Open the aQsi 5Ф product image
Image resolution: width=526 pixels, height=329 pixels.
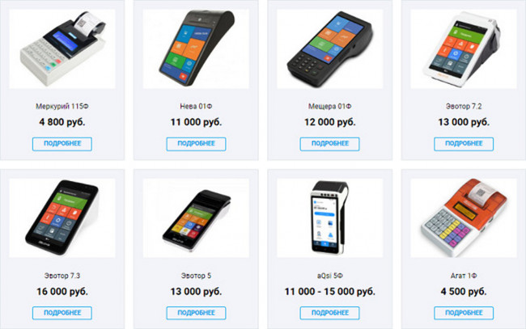(x=329, y=218)
